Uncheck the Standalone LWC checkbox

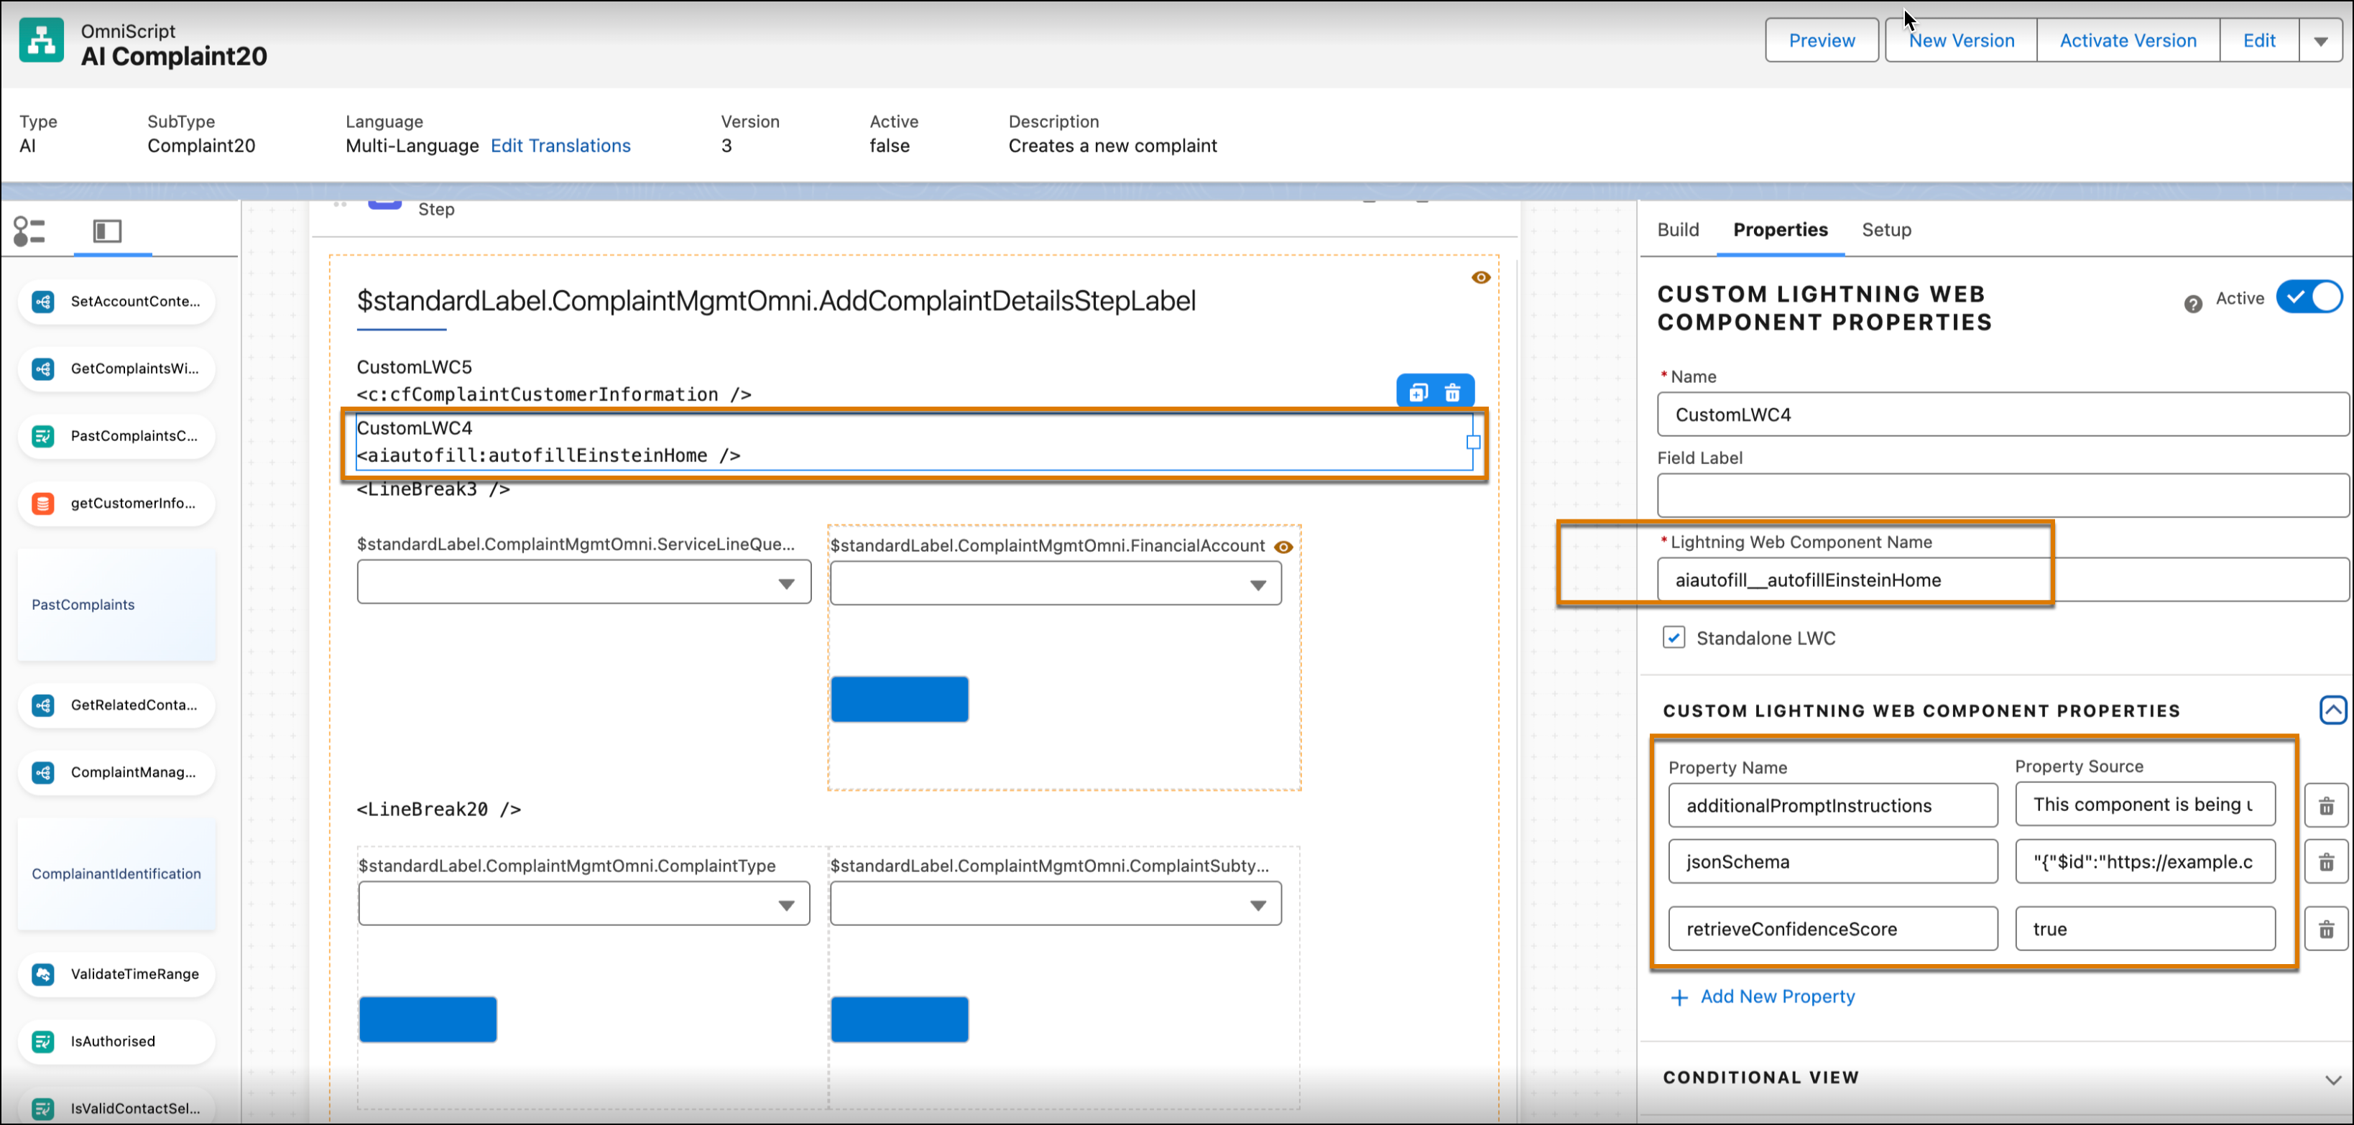pyautogui.click(x=1674, y=638)
